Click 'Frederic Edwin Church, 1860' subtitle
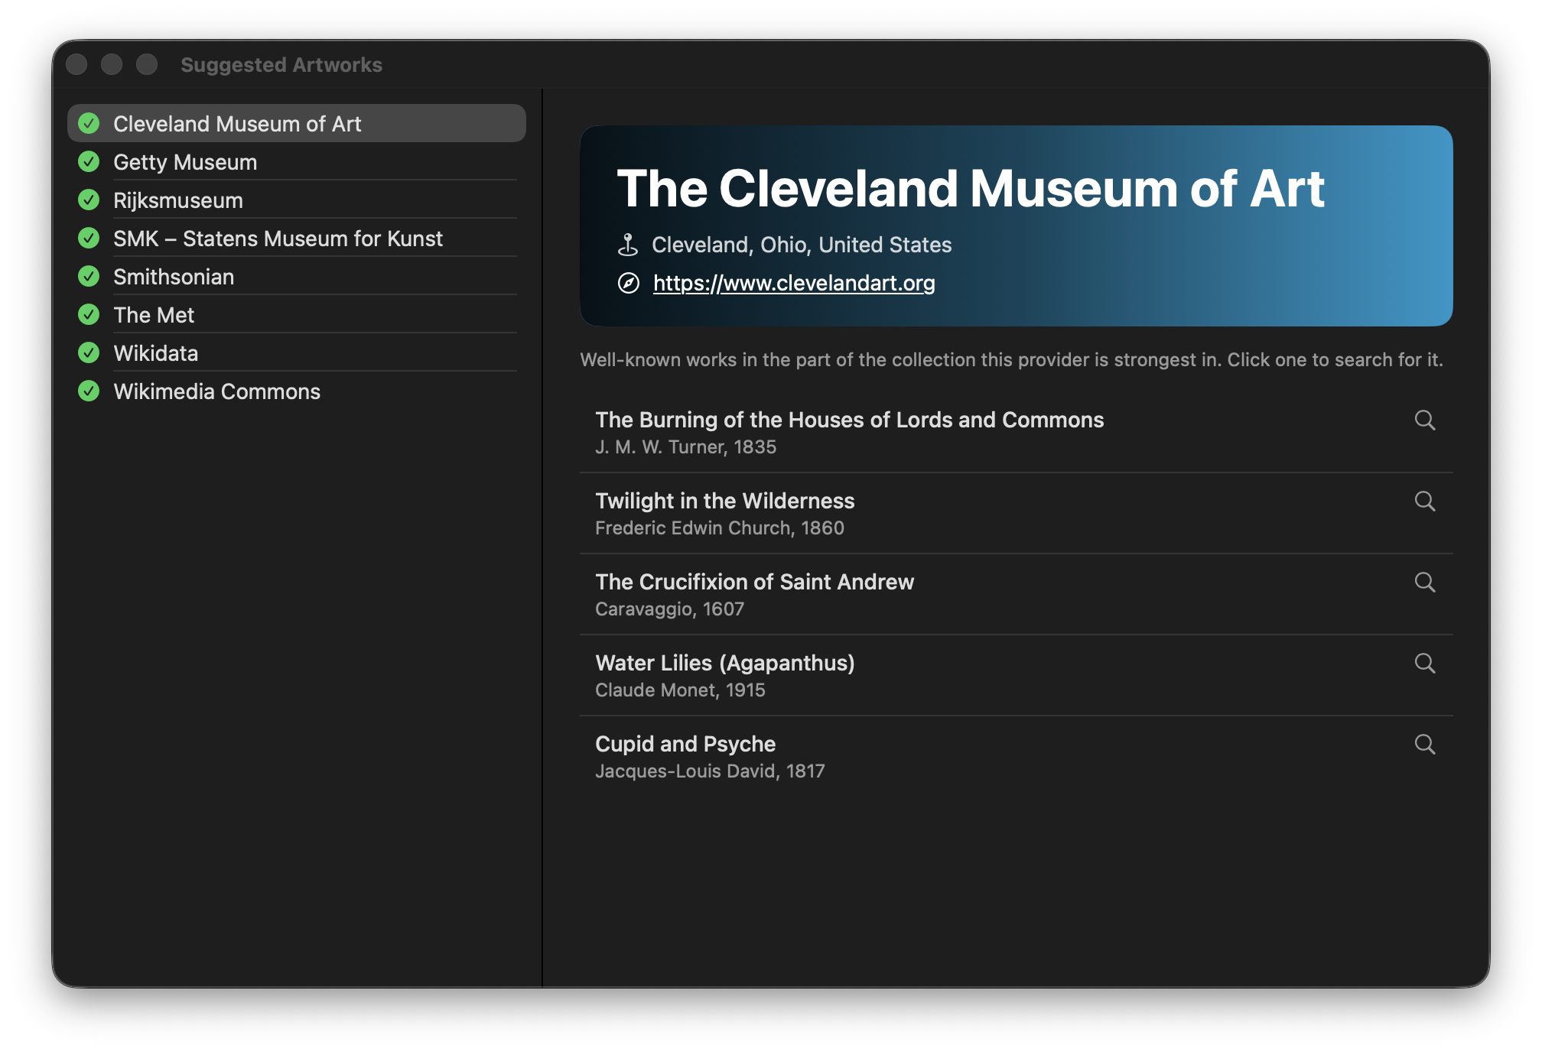1542x1052 pixels. pos(719,528)
